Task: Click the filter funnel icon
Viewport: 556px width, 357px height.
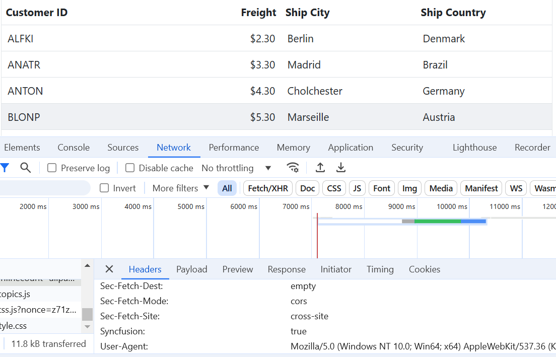Action: 5,168
